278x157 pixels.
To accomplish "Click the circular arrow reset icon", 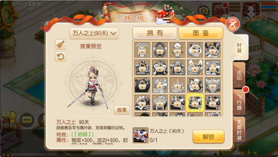I will pyautogui.click(x=61, y=57).
